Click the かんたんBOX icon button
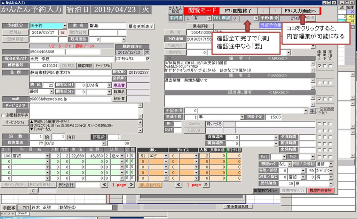 coord(175,10)
